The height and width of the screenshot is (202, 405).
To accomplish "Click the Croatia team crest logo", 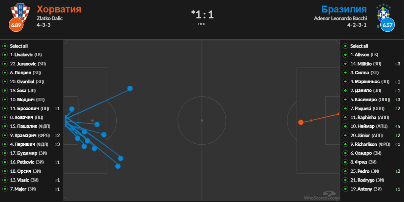I will [x=18, y=12].
